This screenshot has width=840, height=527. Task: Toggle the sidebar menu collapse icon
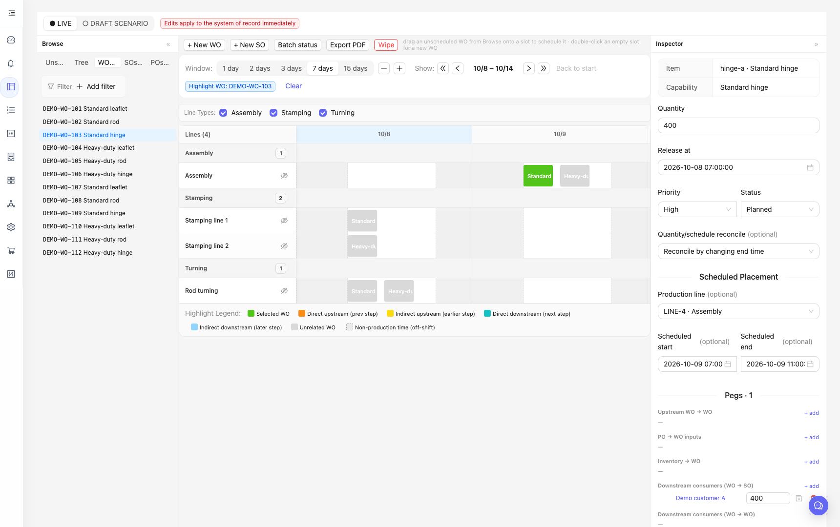11,13
